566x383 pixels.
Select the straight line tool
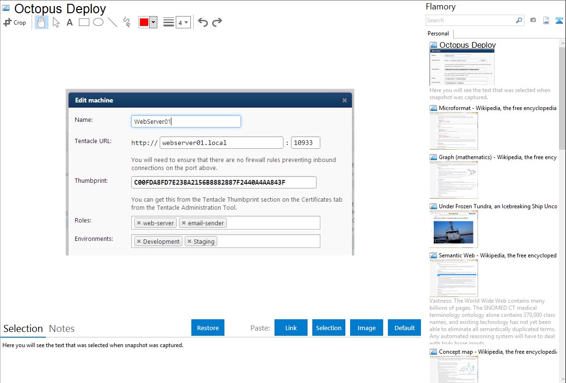click(x=112, y=22)
